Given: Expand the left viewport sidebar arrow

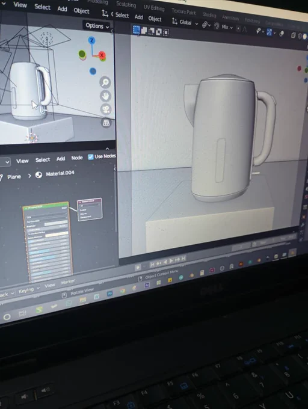Looking at the screenshot, I should pos(112,31).
